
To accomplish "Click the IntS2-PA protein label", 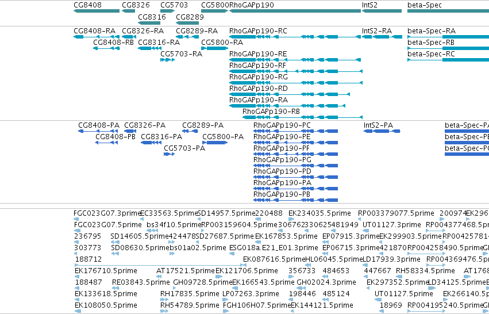I will tap(378, 125).
